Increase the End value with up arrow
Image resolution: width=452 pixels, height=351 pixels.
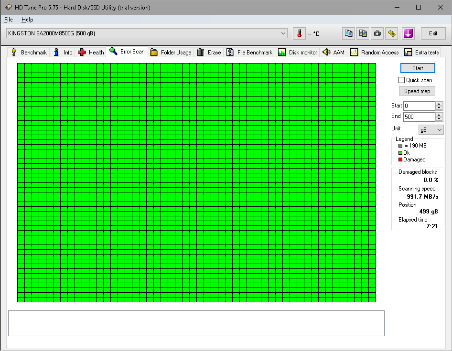pos(439,115)
